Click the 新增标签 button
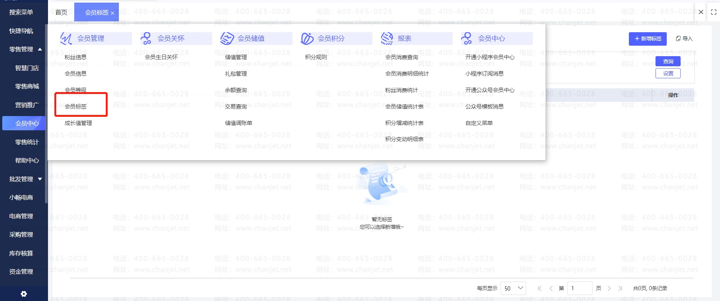 pos(648,39)
